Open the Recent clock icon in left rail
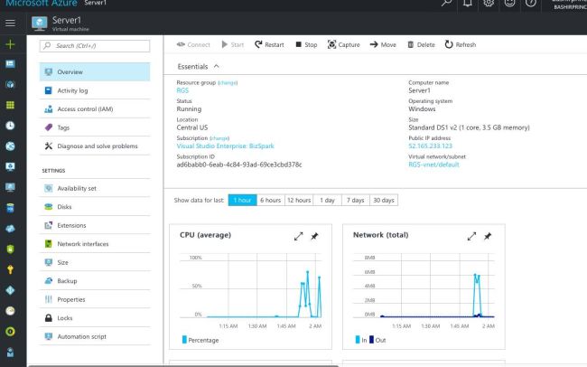The width and height of the screenshot is (587, 367). click(x=10, y=126)
